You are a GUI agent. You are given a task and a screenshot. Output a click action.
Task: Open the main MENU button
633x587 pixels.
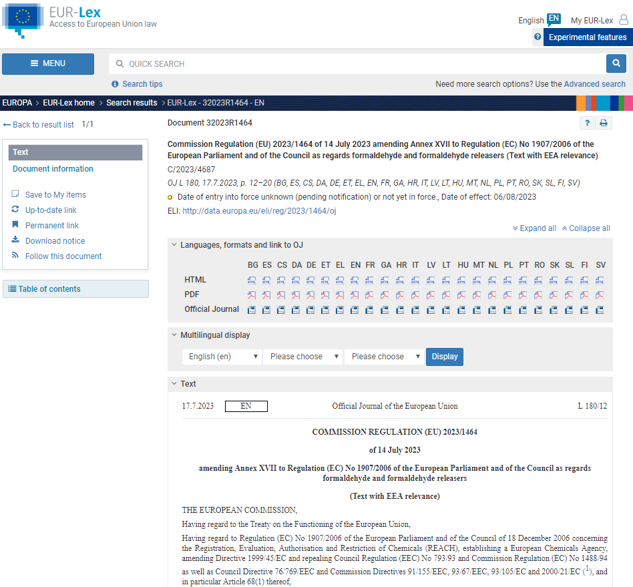(x=48, y=64)
